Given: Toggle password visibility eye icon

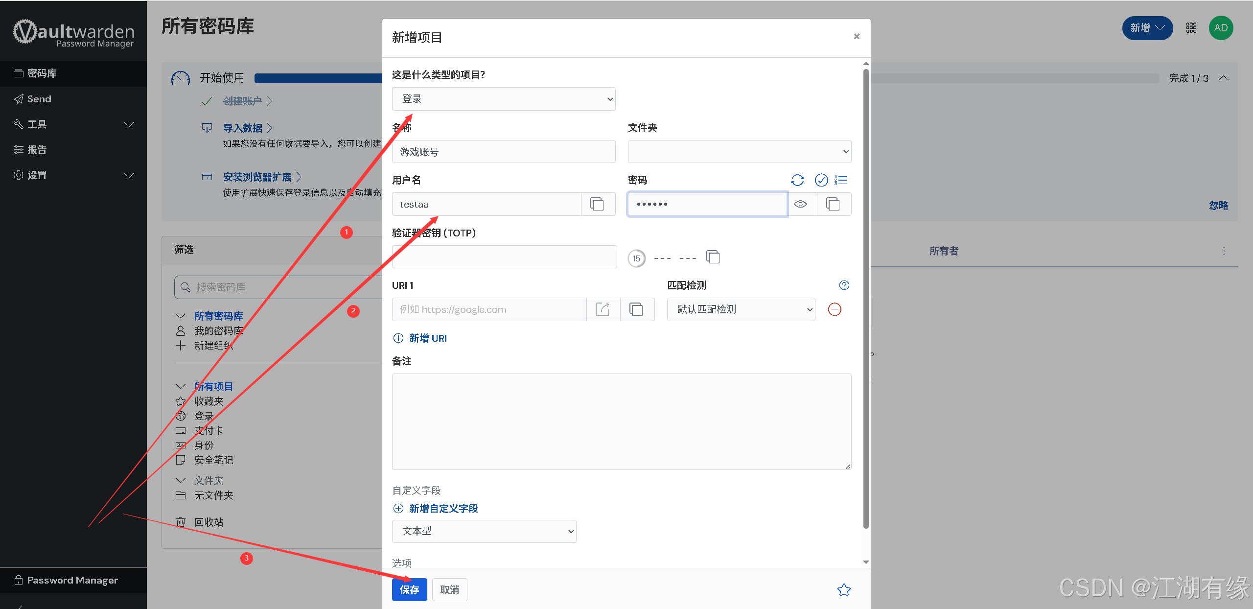Looking at the screenshot, I should click(801, 204).
